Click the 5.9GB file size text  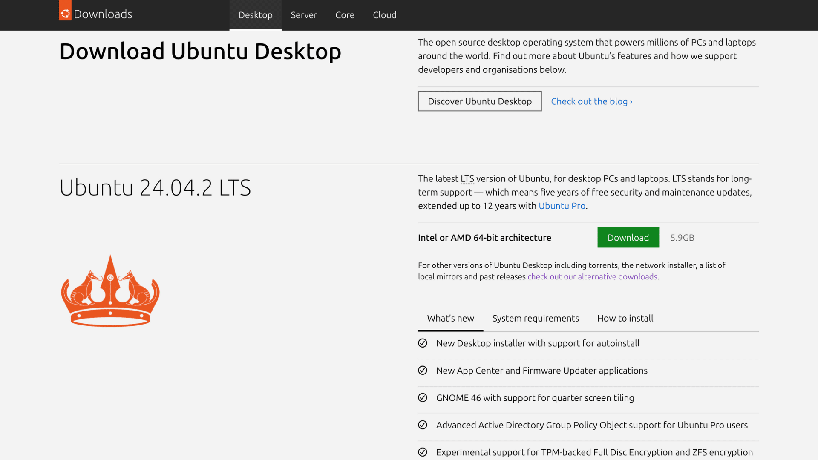point(682,238)
